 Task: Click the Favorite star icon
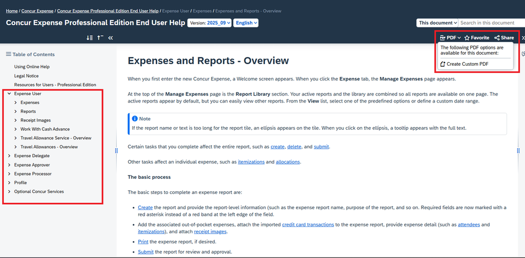[467, 38]
